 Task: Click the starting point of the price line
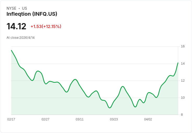click(x=11, y=50)
